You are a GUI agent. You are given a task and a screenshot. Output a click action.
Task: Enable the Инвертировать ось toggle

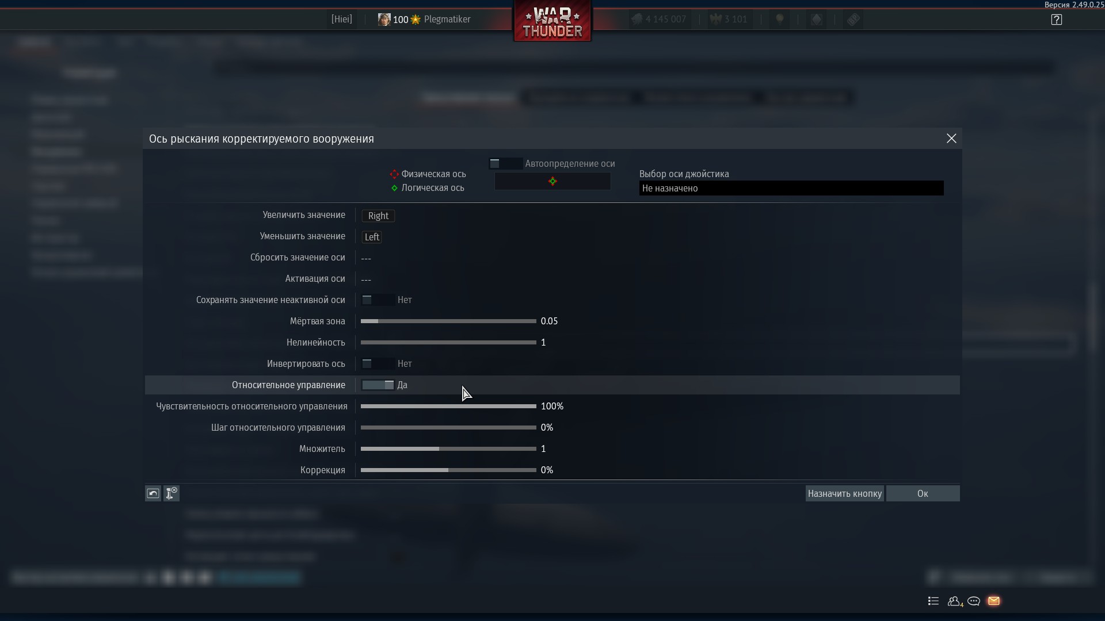377,364
